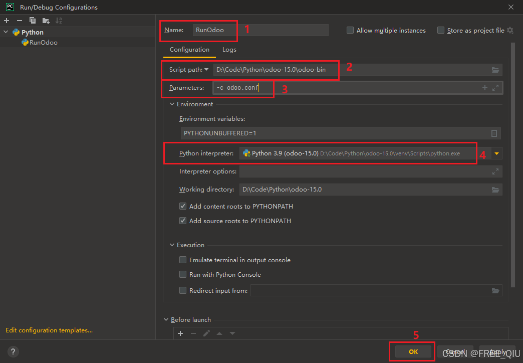Insert macros into the Parameters field
The height and width of the screenshot is (363, 523).
point(484,88)
